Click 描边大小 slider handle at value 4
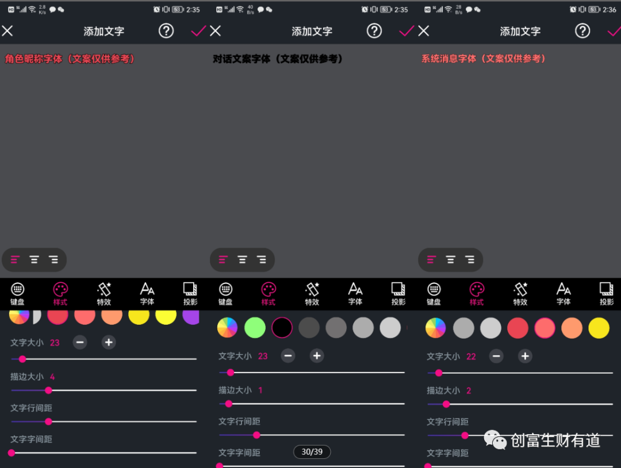 pyautogui.click(x=48, y=390)
